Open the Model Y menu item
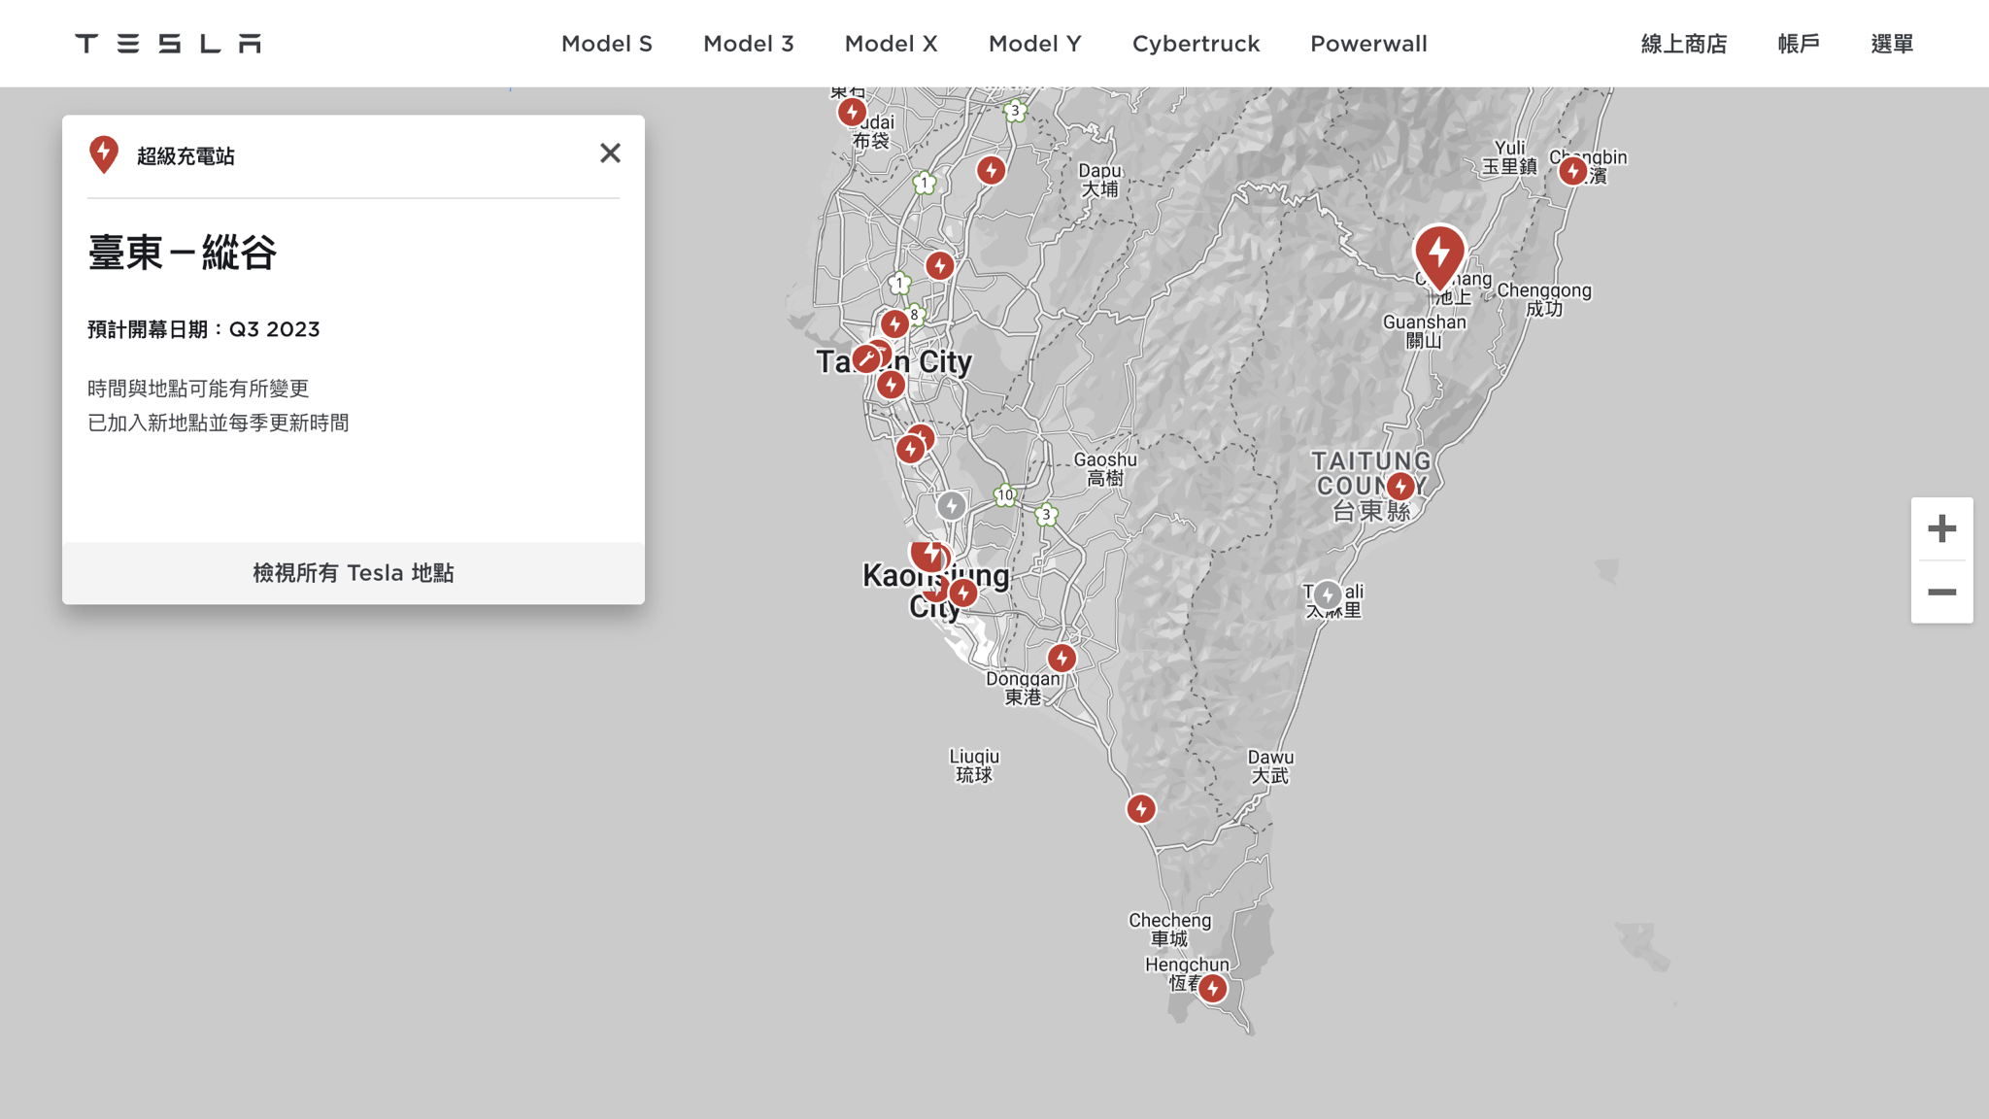The height and width of the screenshot is (1119, 1989). pyautogui.click(x=1035, y=44)
